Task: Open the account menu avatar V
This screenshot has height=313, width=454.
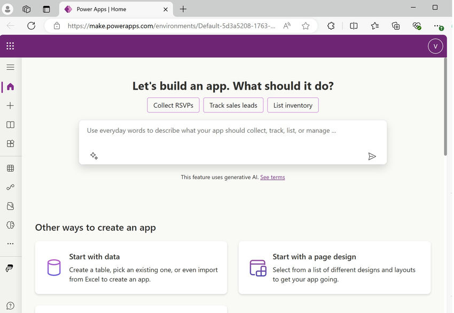Action: coord(435,46)
